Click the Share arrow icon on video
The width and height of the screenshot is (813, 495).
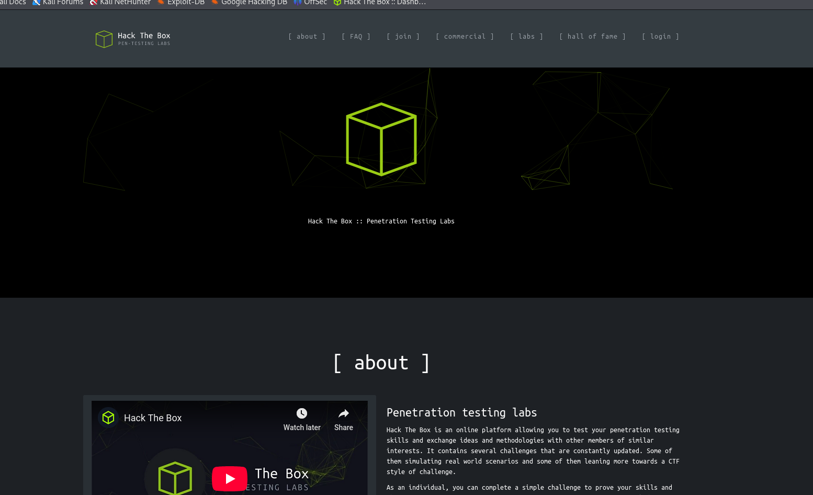pos(344,413)
